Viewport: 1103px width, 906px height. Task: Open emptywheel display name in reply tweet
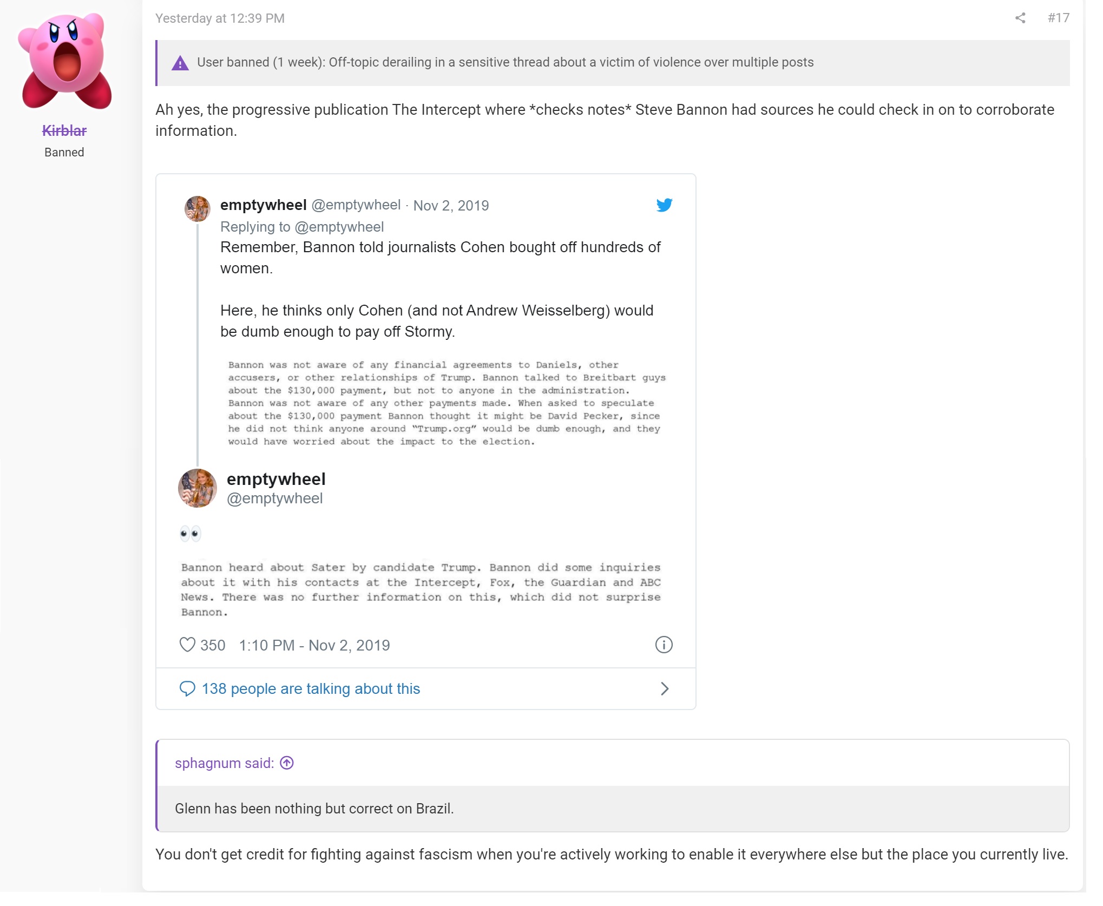click(264, 205)
